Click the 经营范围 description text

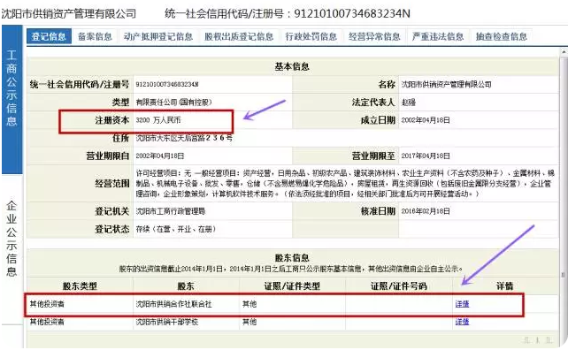[345, 184]
